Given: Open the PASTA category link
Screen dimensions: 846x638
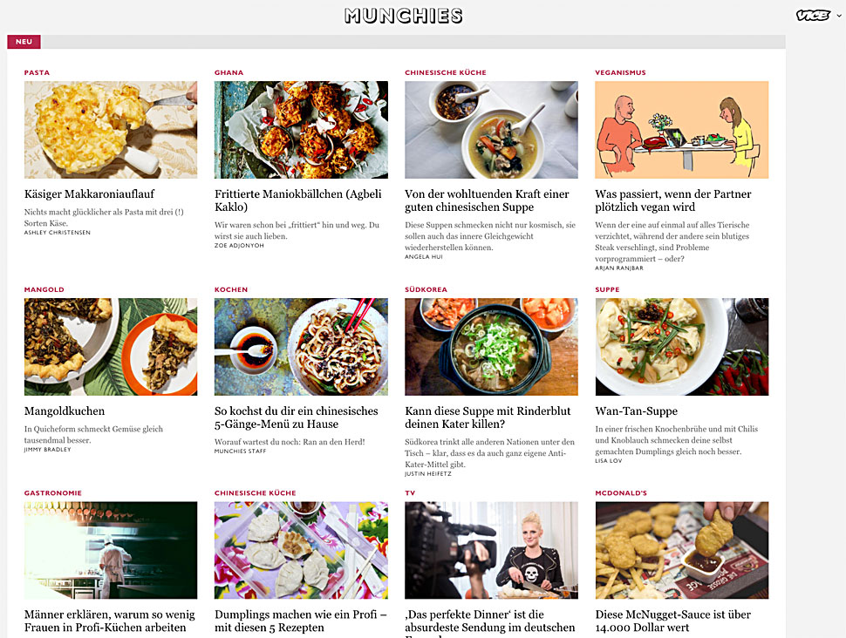Looking at the screenshot, I should [37, 72].
